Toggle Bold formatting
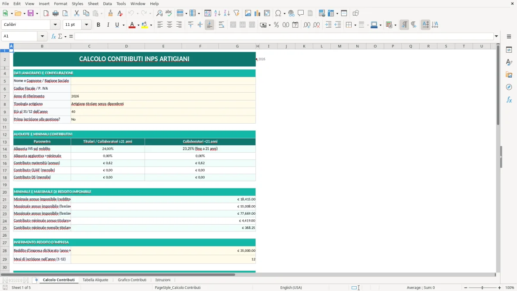 [99, 25]
